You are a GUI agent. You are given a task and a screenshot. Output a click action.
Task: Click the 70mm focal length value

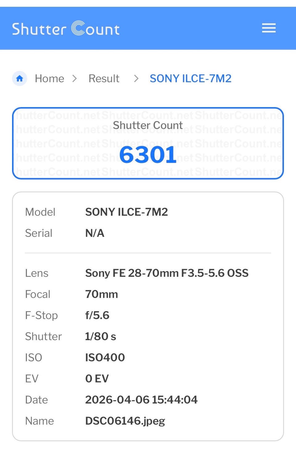[x=101, y=294]
